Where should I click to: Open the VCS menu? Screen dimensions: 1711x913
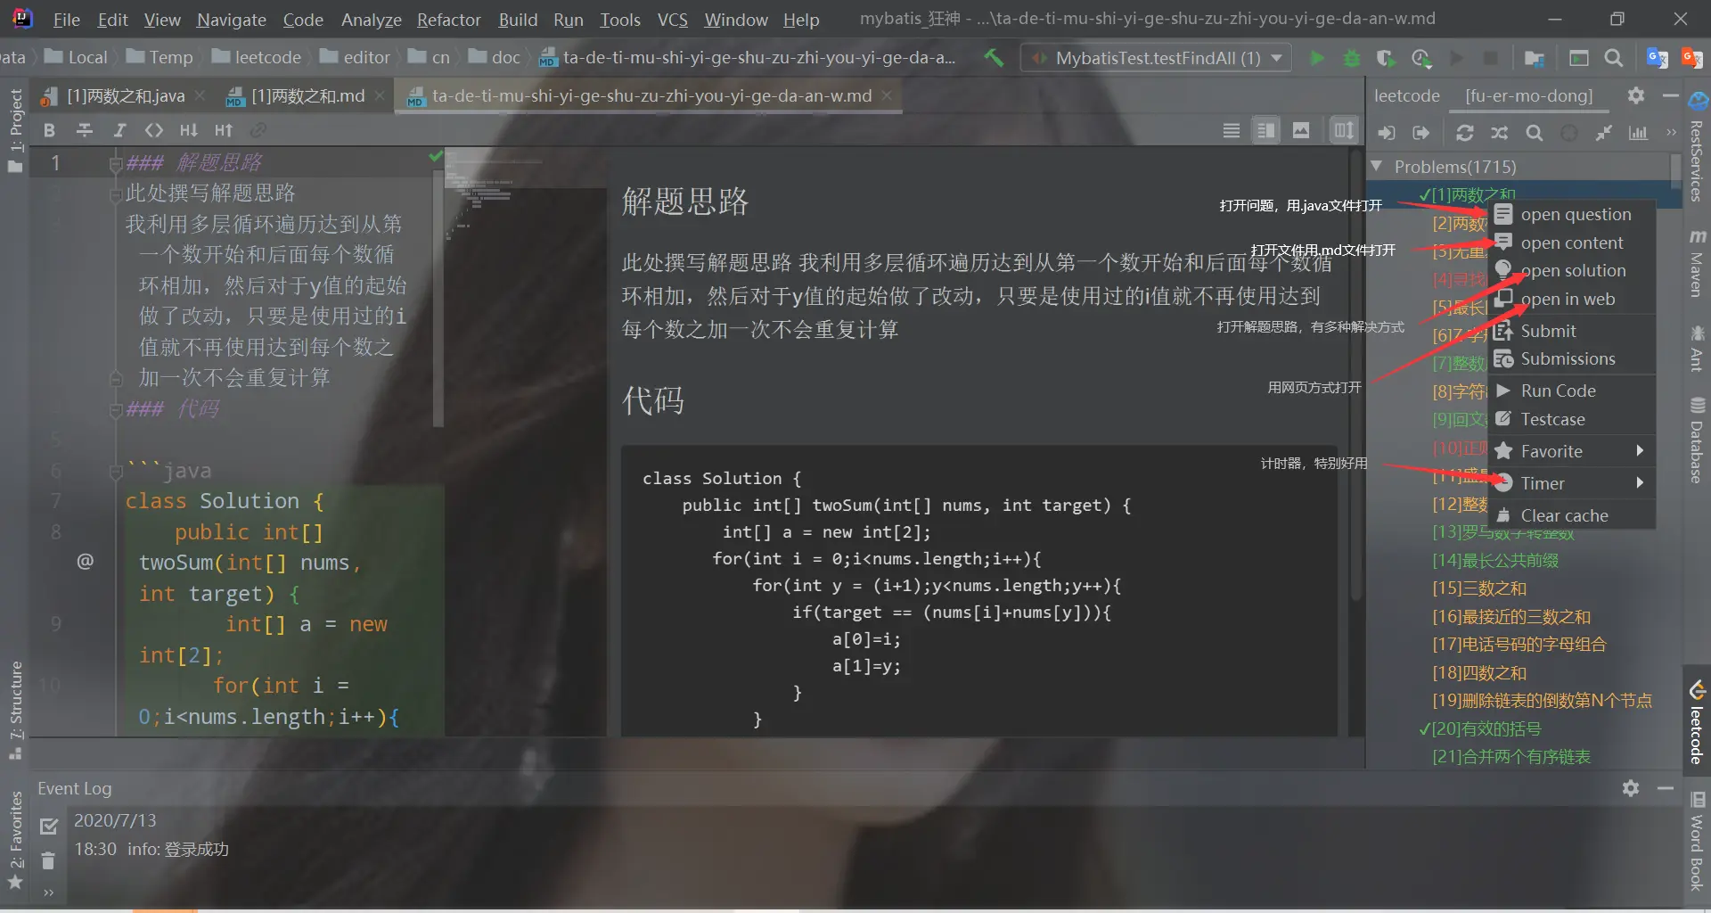point(672,20)
